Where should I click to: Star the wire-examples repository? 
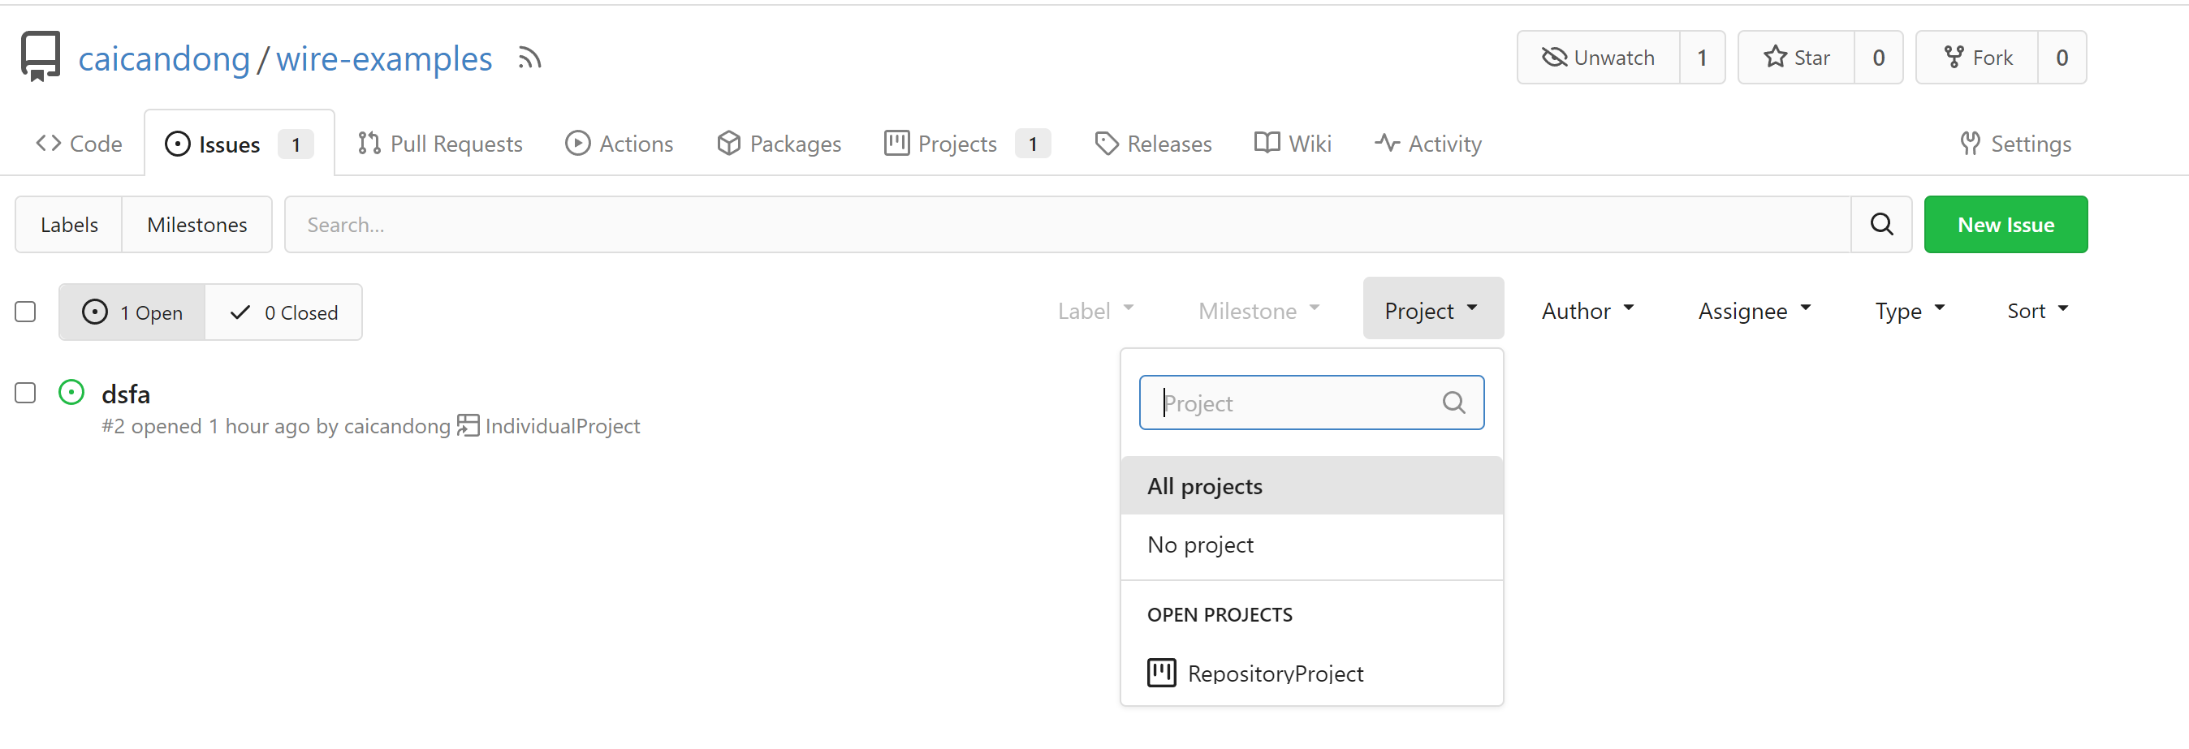[x=1795, y=58]
